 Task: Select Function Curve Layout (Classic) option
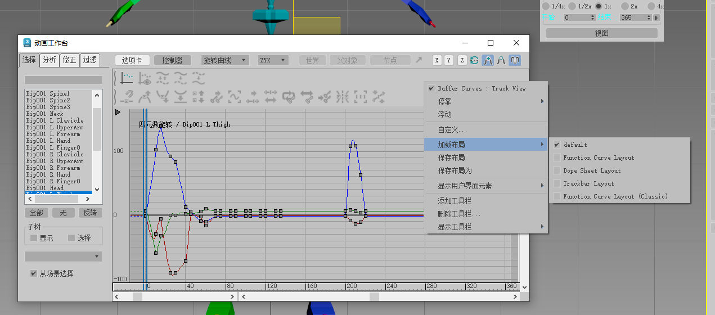click(620, 196)
